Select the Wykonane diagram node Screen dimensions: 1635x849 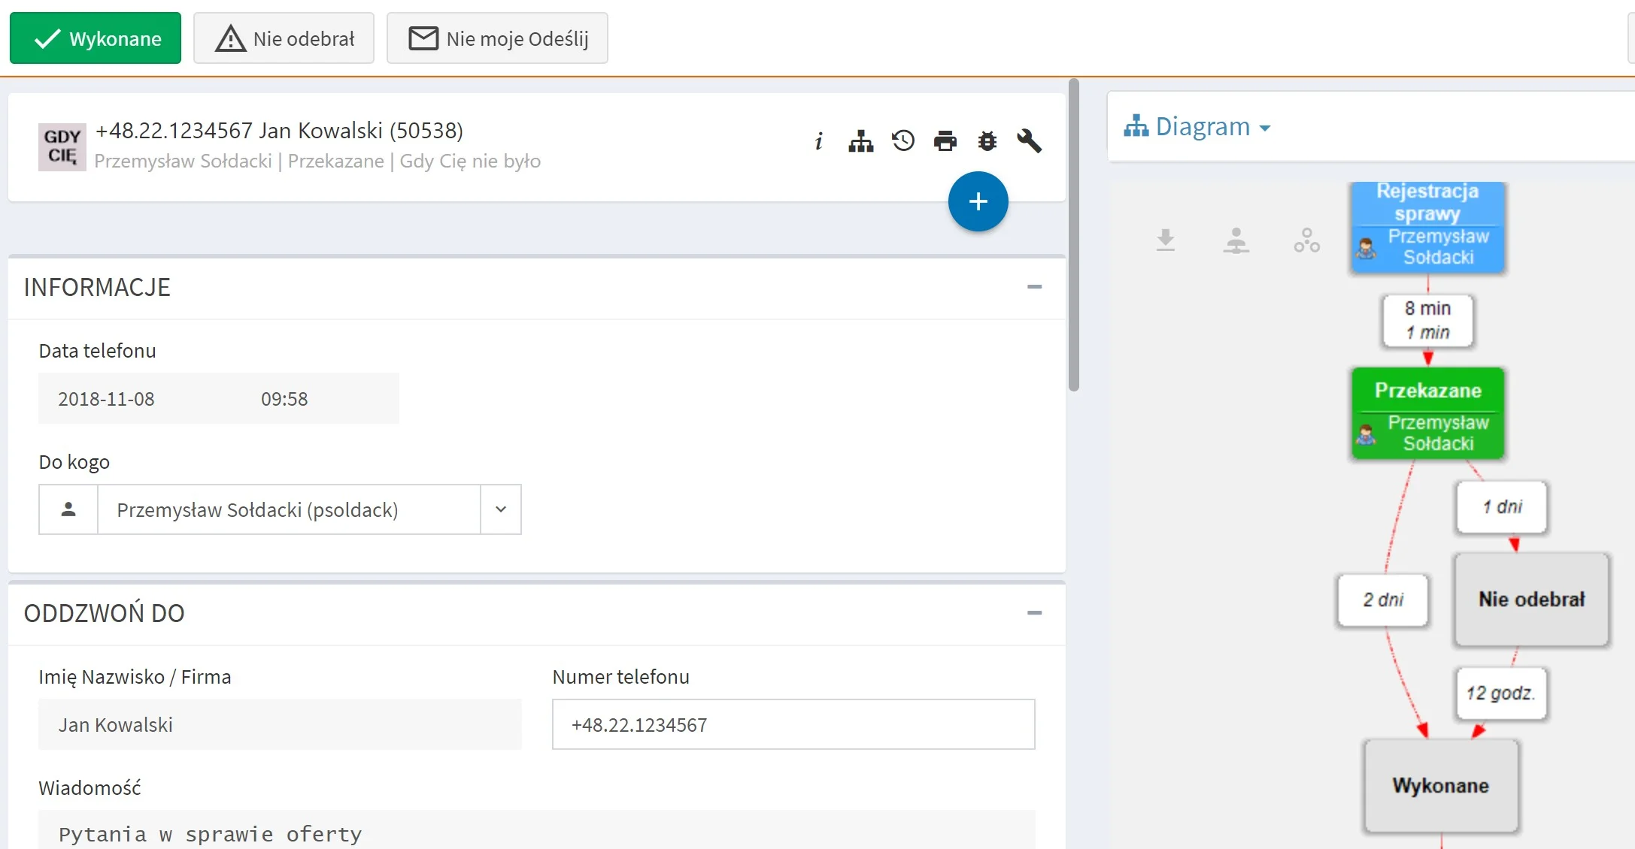click(x=1441, y=786)
